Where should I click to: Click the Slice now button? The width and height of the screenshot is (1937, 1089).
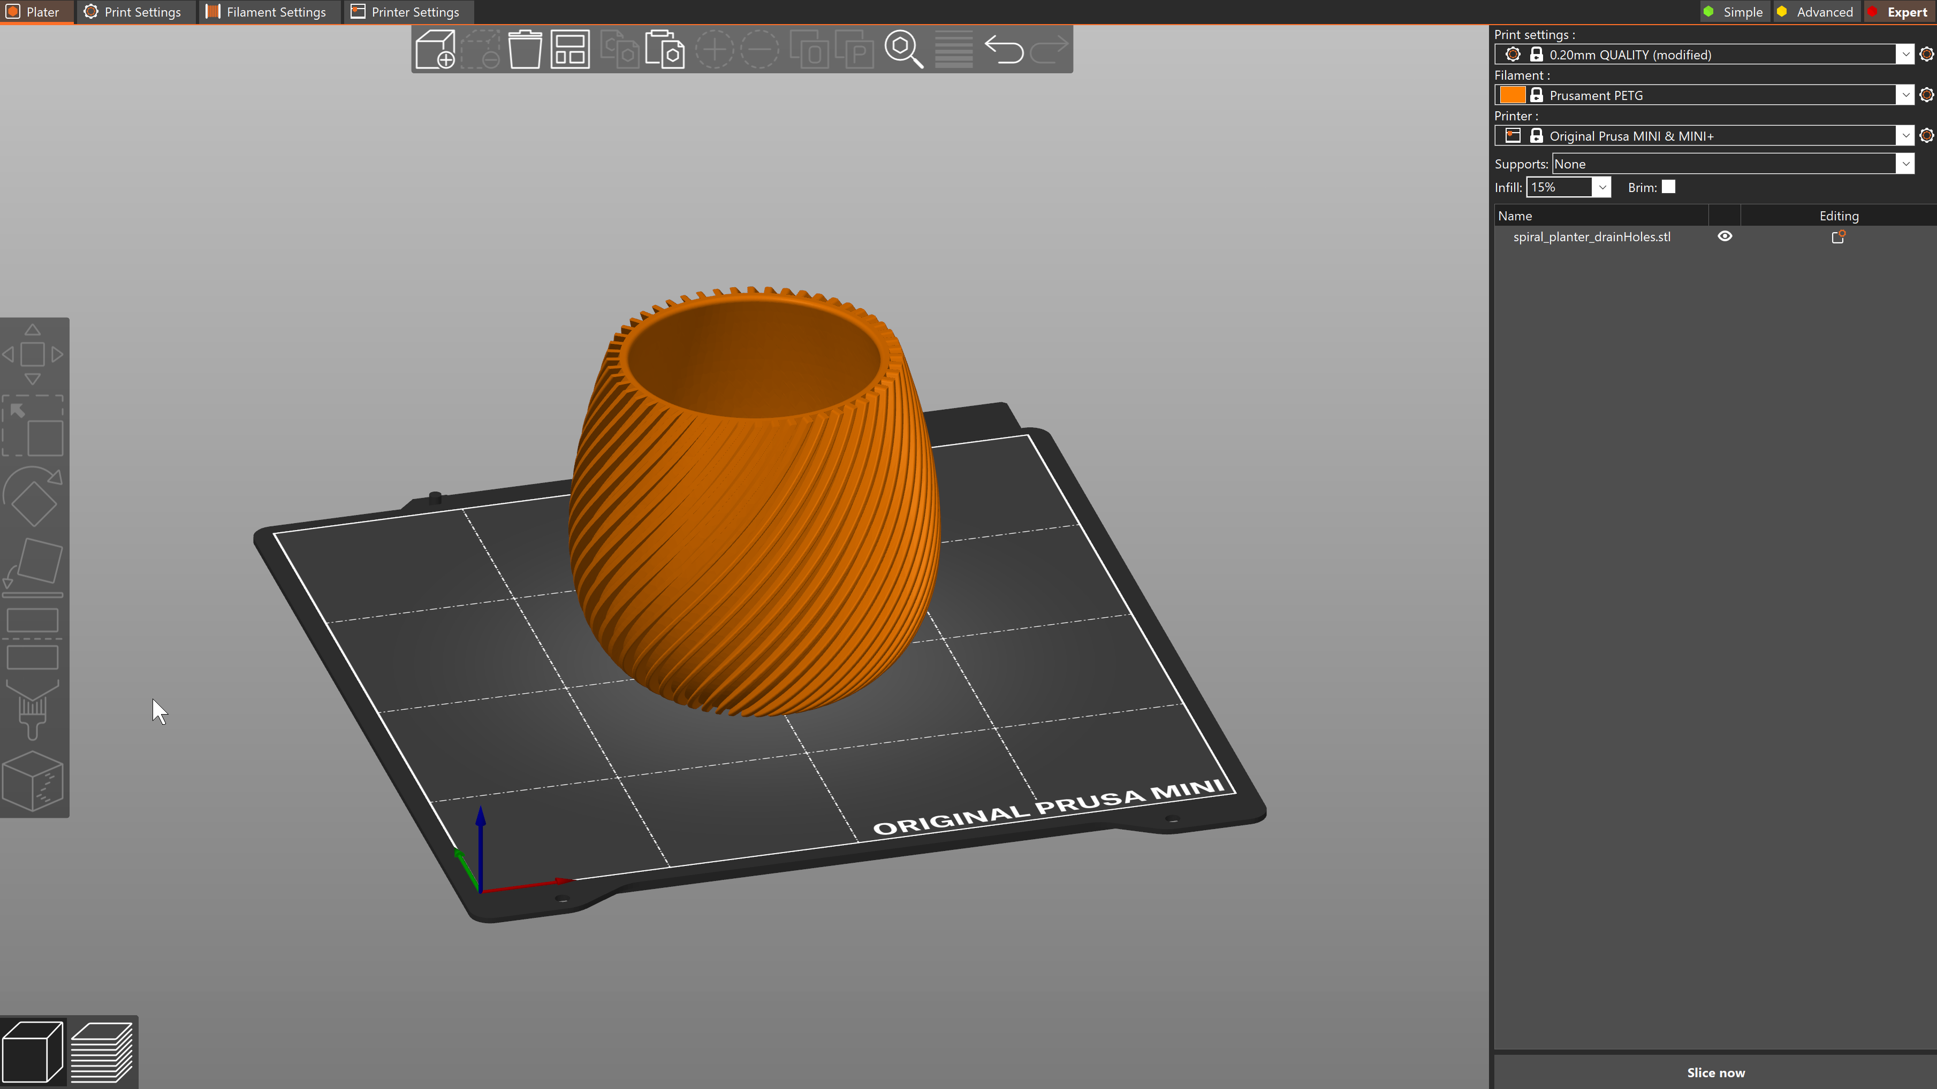click(1716, 1072)
